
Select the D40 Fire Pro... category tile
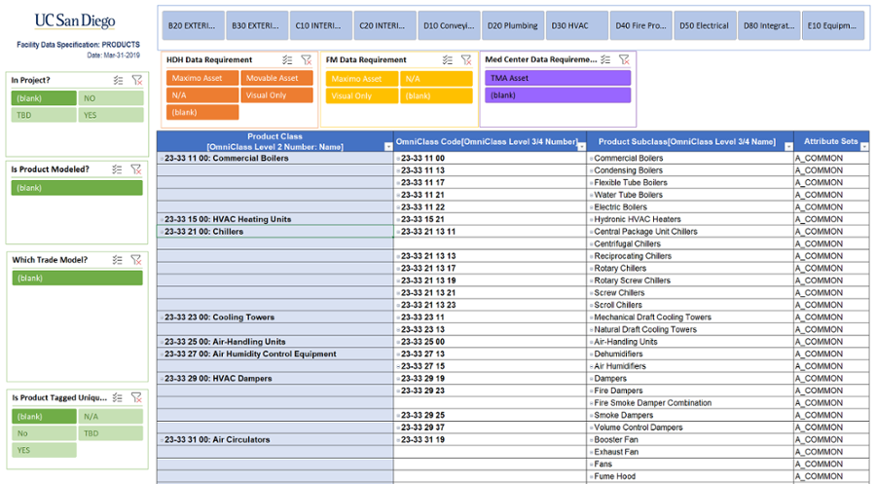coord(640,25)
